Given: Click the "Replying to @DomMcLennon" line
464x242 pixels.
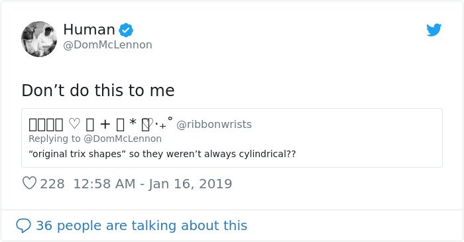Looking at the screenshot, I should click(x=95, y=139).
